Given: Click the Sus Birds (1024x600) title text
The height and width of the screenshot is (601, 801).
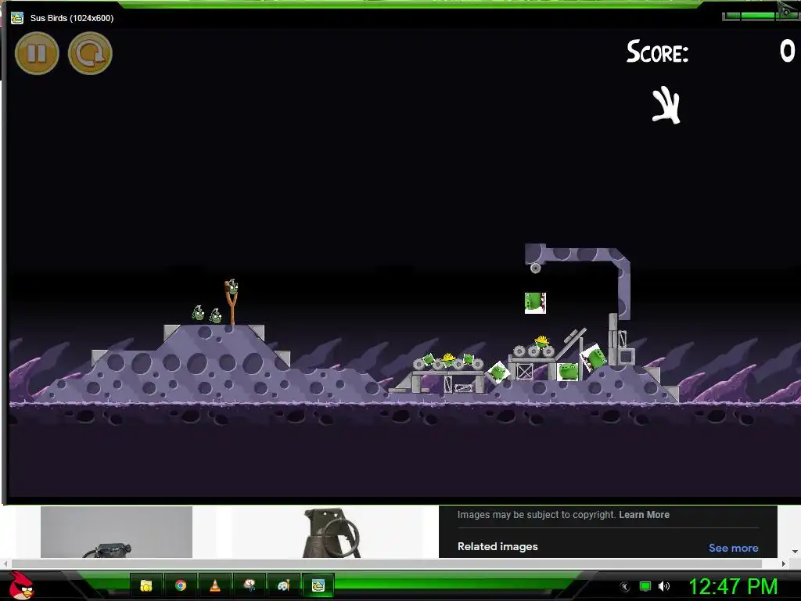Looking at the screenshot, I should coord(72,18).
